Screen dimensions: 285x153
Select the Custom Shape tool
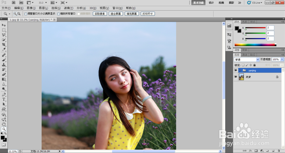[4, 109]
